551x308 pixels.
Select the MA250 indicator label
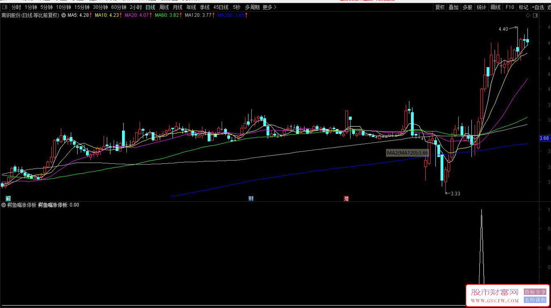pyautogui.click(x=232, y=15)
